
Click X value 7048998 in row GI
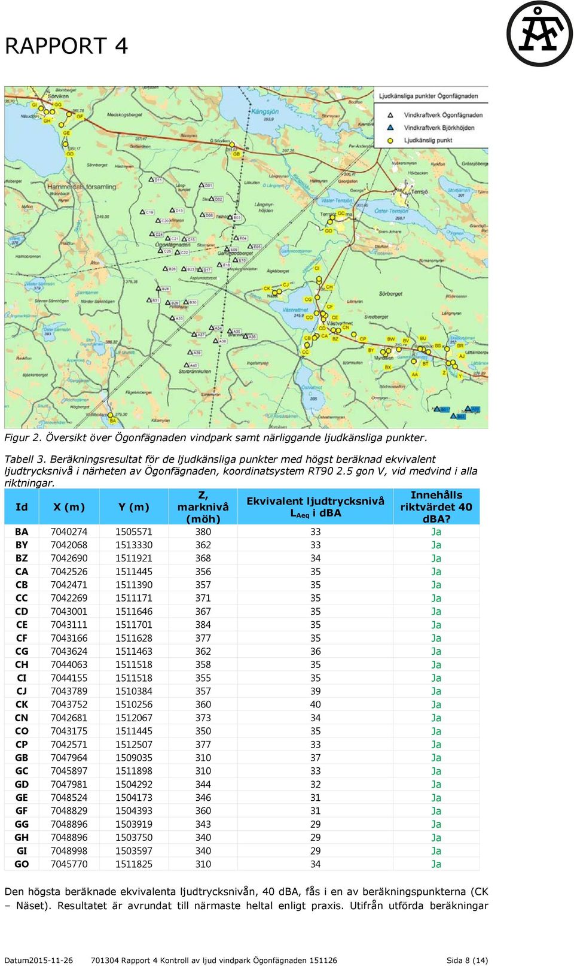69,850
